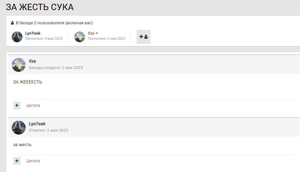Quote LynTeek's reply via Цитата link
Screen dimensions: 300x172
(x=33, y=161)
